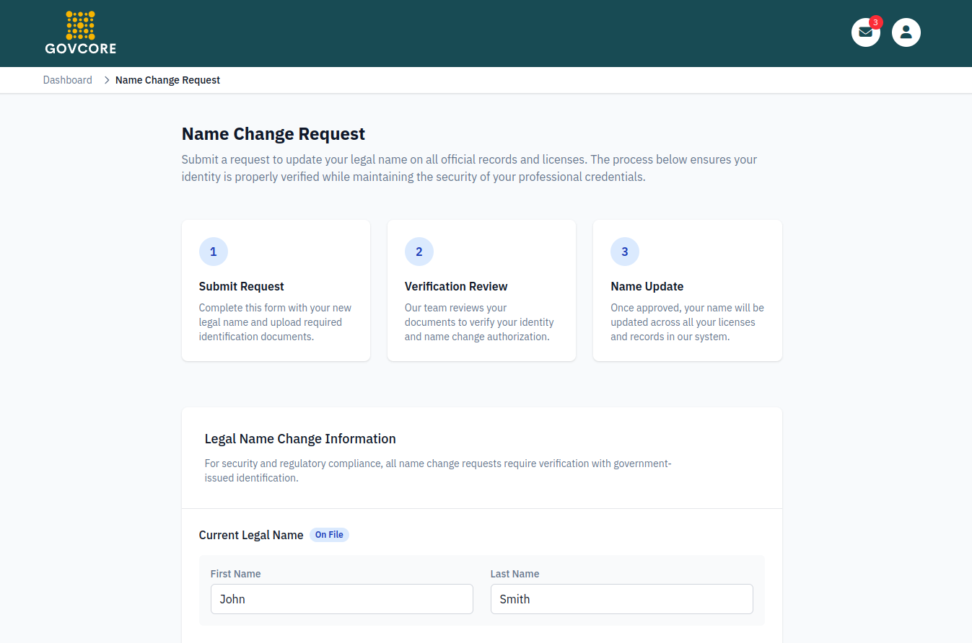Open the user profile icon
Screen dimensions: 972x643
pyautogui.click(x=906, y=32)
